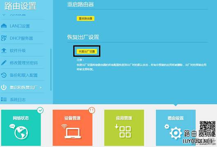Viewport: 217px width, 147px height.
Task: Click the laptop Wi-Fi icon in 设备管理
Action: tap(71, 131)
